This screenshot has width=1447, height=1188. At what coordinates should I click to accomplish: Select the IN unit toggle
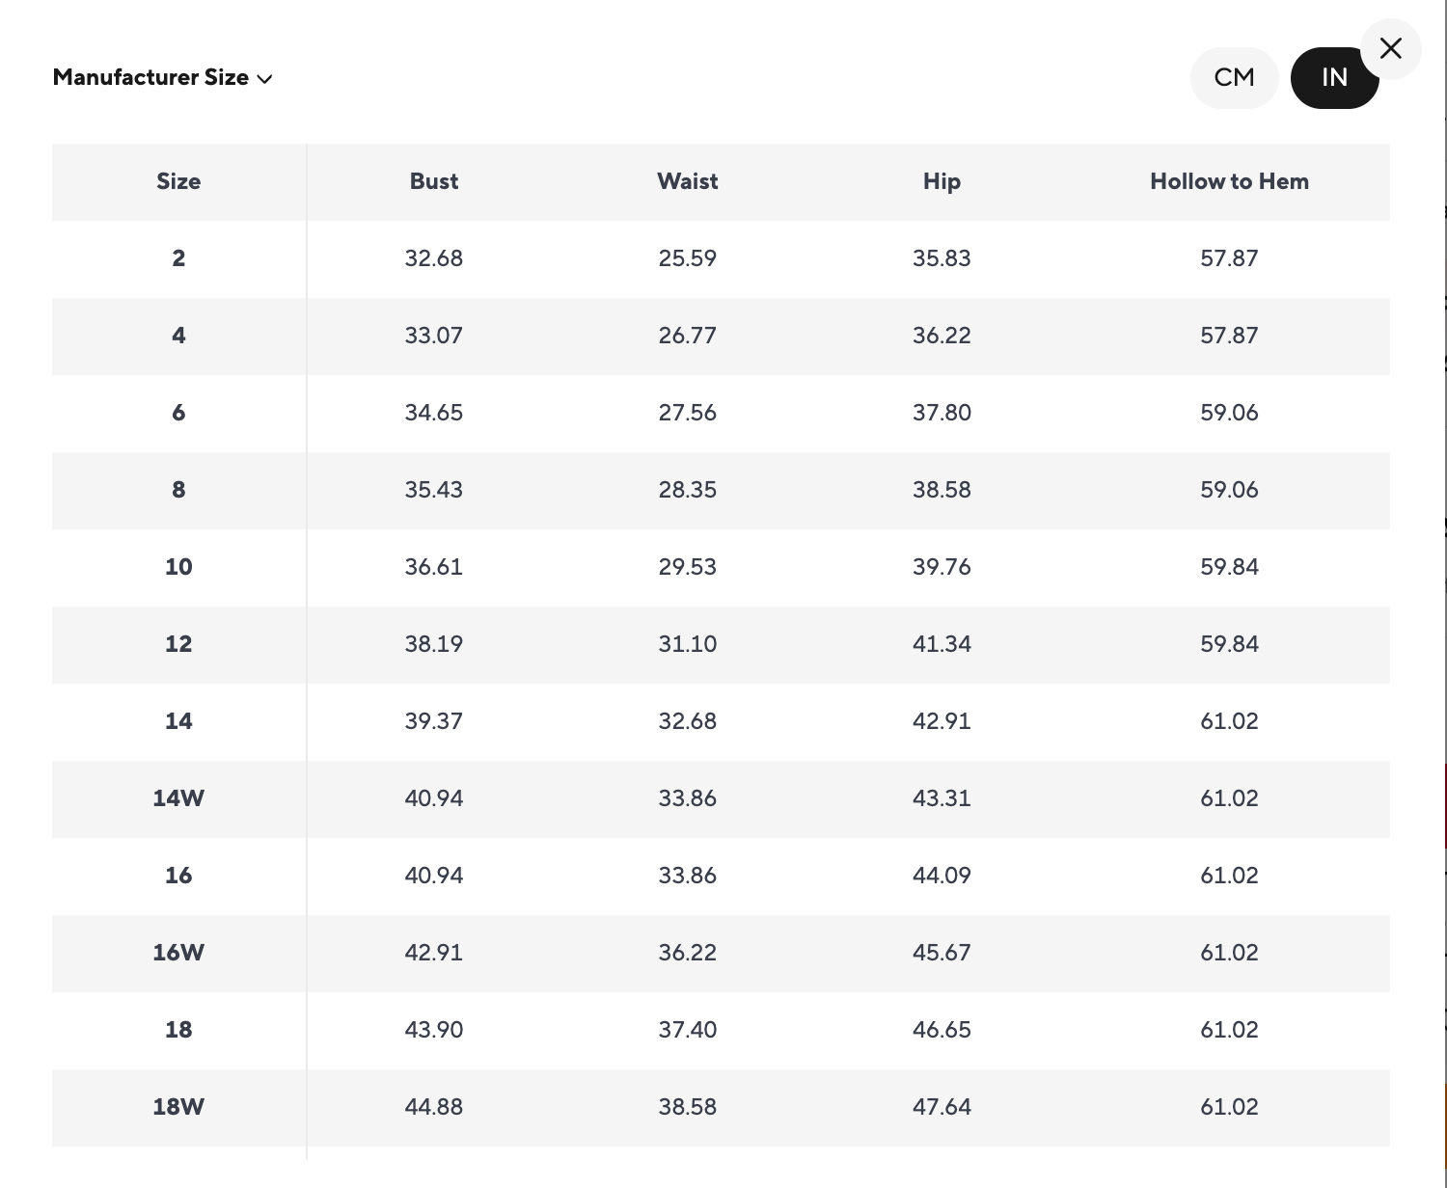pos(1334,77)
